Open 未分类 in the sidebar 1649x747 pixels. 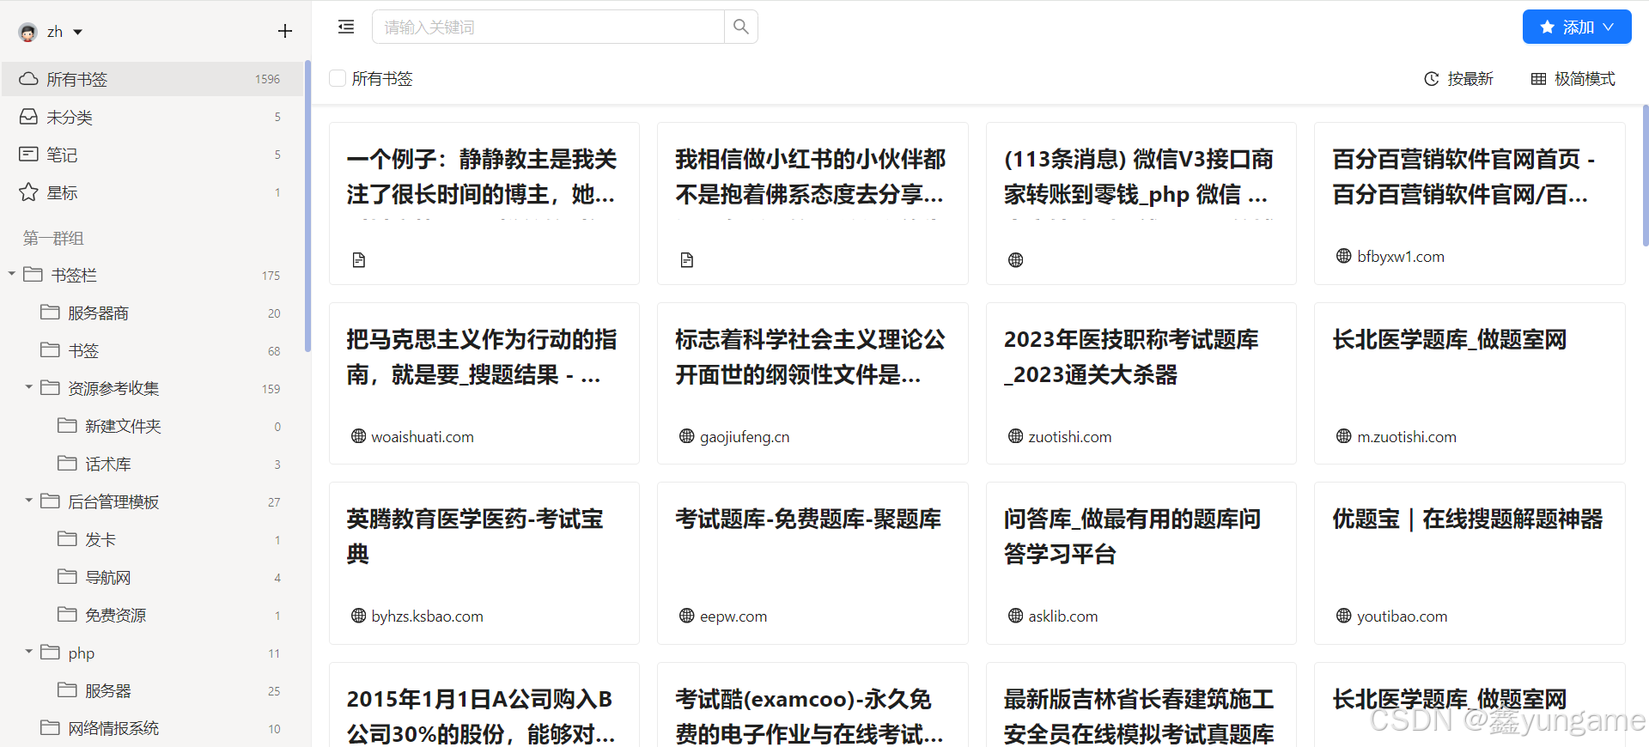point(152,117)
